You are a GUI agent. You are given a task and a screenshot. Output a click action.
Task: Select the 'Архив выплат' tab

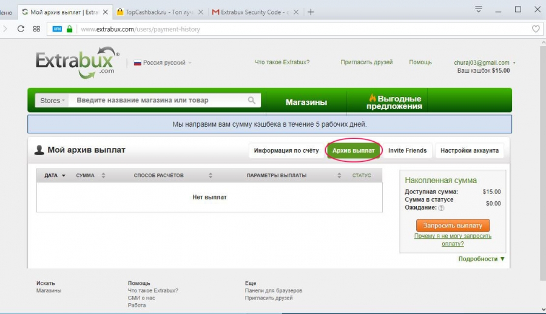(354, 150)
